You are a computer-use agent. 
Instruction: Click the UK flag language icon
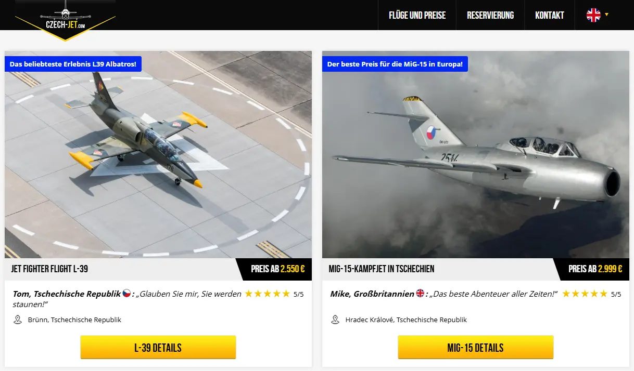(593, 15)
